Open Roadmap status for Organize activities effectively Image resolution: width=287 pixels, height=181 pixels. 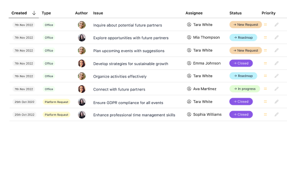(x=243, y=76)
